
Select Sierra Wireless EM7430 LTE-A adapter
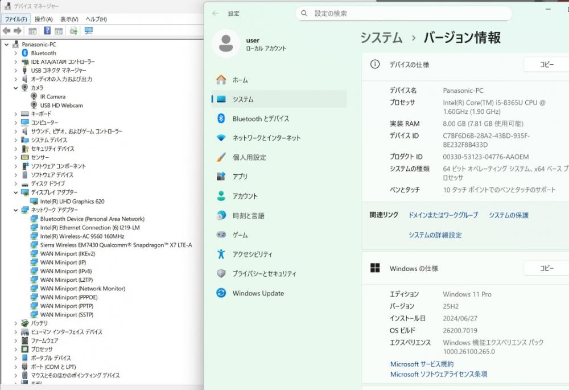(116, 245)
